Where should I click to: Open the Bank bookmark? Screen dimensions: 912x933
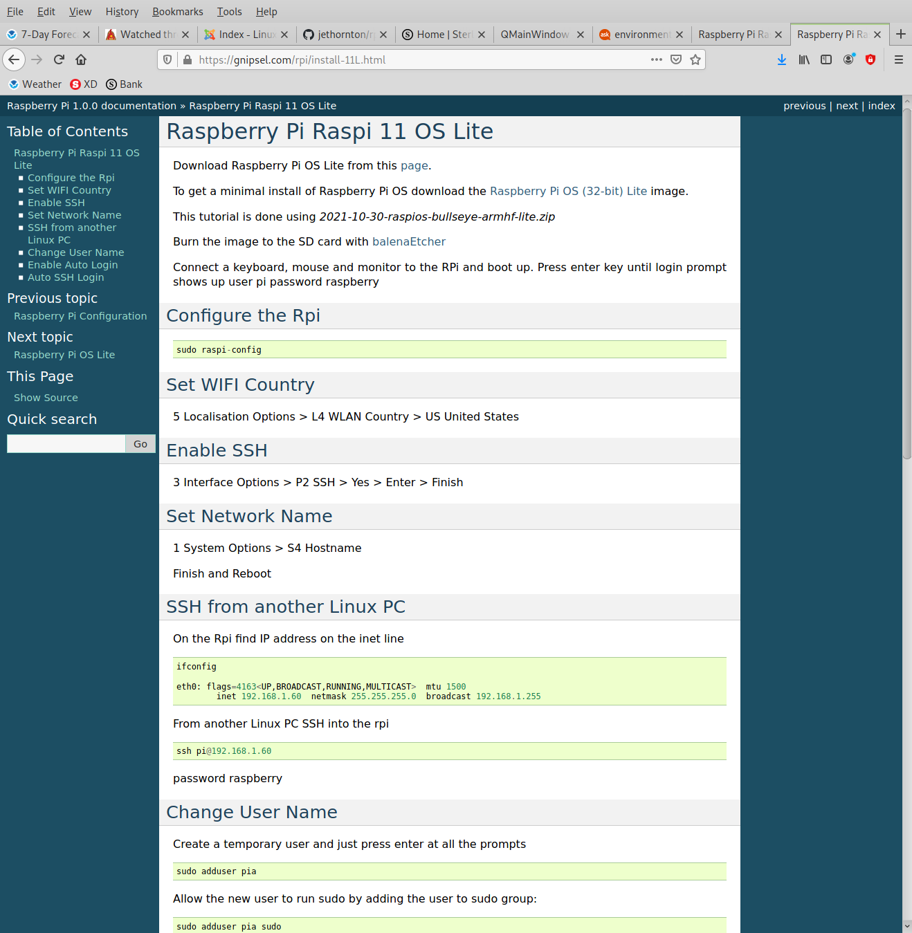tap(125, 84)
